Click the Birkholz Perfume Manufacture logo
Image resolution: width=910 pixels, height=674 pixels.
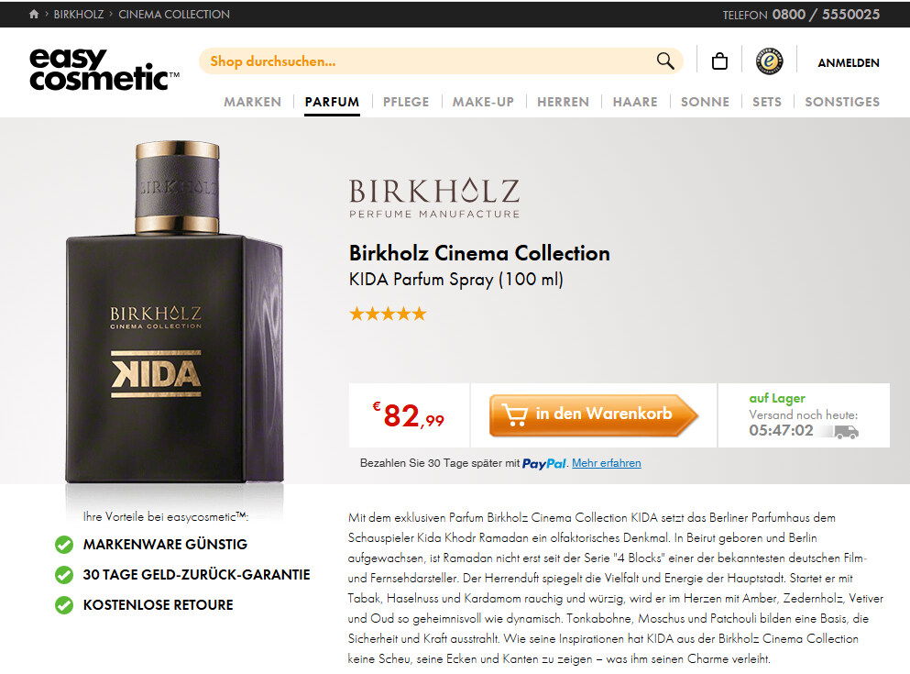(434, 198)
